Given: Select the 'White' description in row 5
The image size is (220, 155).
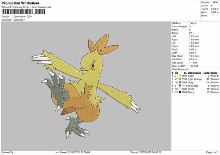Looking at the screenshot, I should 191,89.
